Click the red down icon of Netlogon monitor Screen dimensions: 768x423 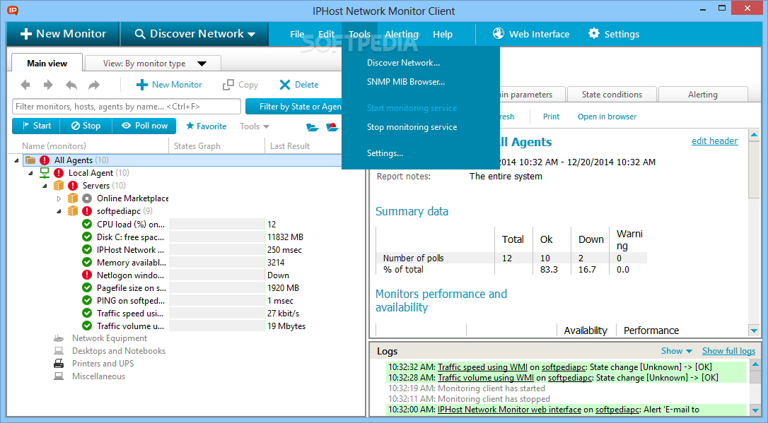coord(87,275)
